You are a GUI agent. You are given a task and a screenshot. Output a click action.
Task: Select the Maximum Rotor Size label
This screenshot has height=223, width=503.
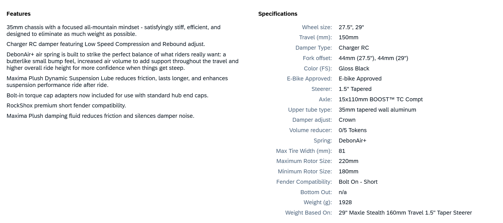[304, 161]
